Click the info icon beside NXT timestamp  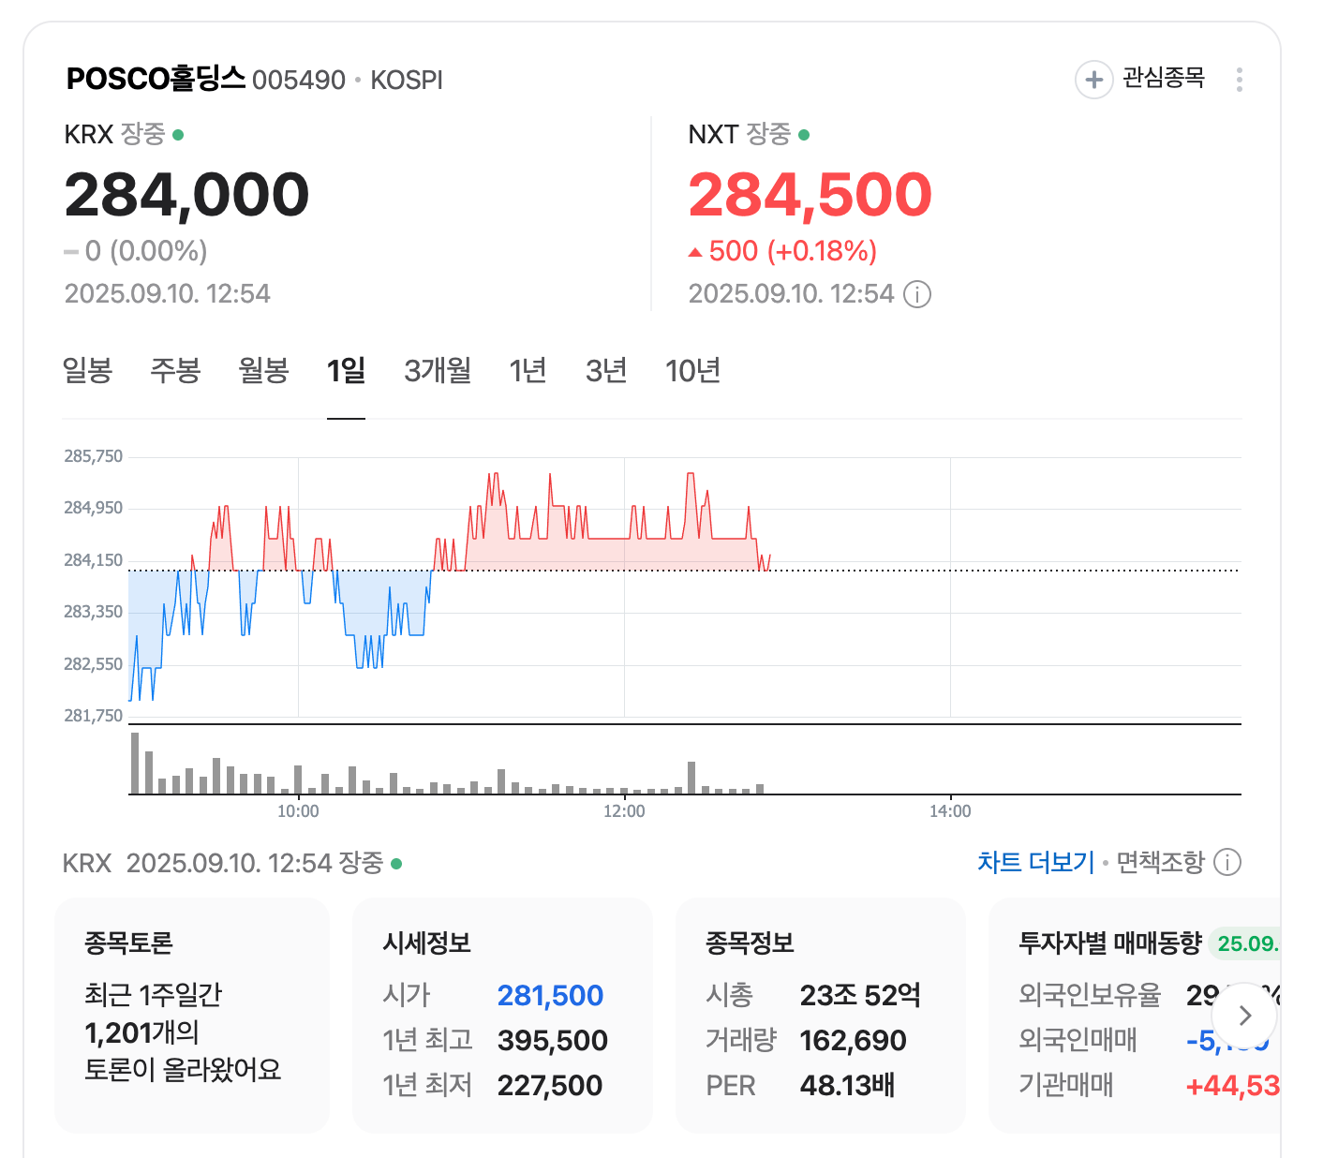(916, 294)
